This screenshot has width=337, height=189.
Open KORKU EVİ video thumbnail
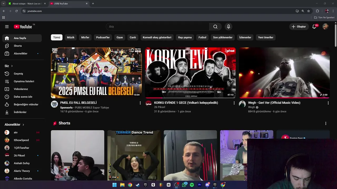click(x=190, y=73)
